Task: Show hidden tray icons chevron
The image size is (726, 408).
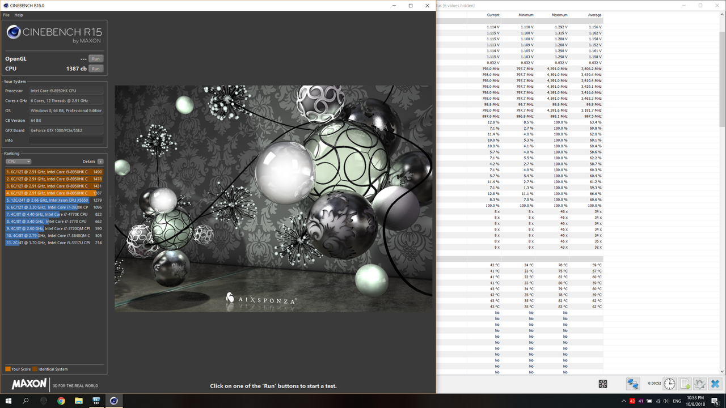Action: [623, 401]
